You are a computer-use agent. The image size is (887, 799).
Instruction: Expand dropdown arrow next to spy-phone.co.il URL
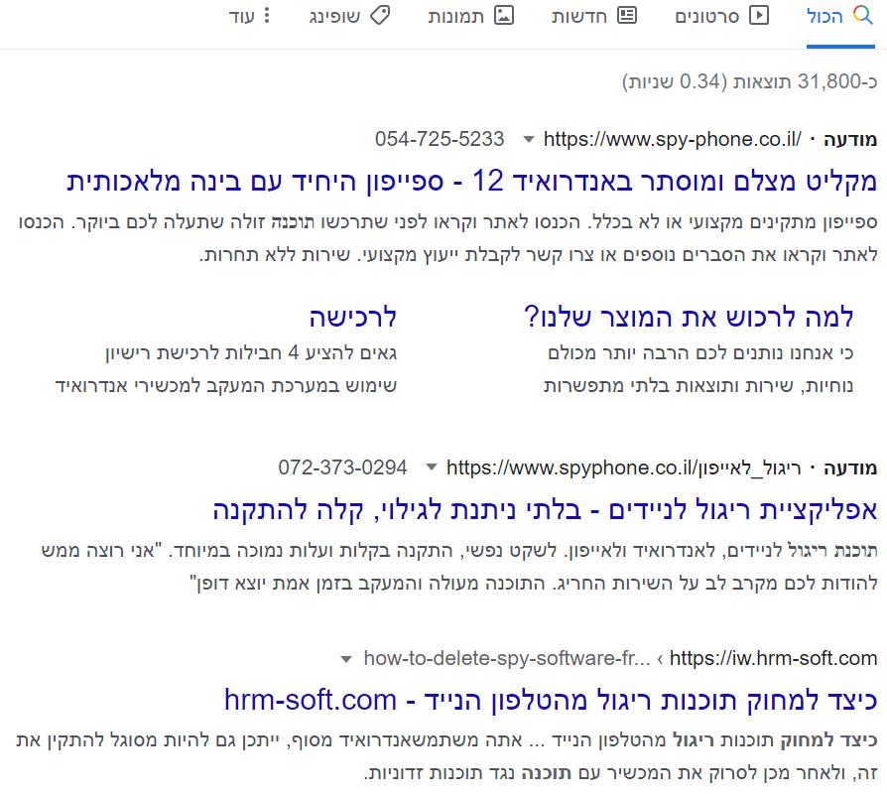click(529, 139)
